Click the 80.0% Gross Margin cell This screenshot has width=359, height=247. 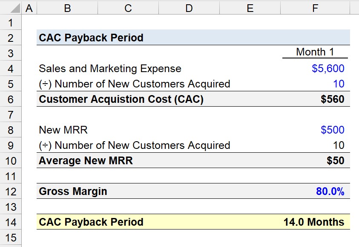point(315,191)
